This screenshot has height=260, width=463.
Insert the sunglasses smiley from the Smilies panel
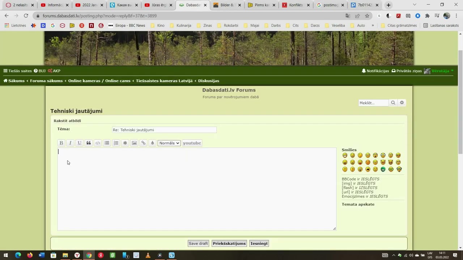tap(398, 155)
